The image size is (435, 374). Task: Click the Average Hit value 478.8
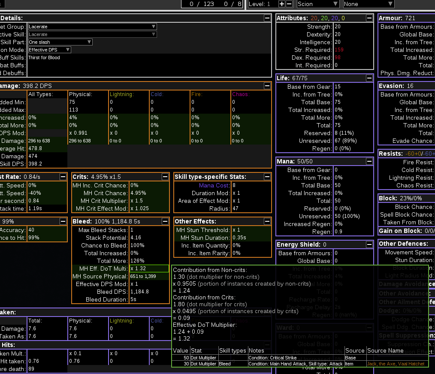click(35, 148)
